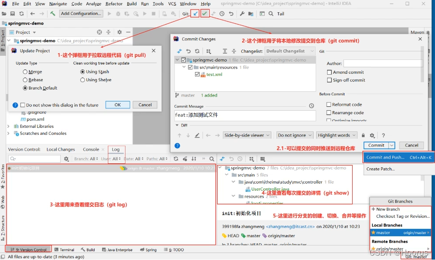The width and height of the screenshot is (435, 260).
Task: Open the Branch: All filter dropdown
Action: 86,159
